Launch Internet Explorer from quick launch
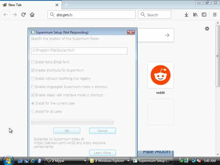This screenshot has width=220, height=165. coord(33,161)
